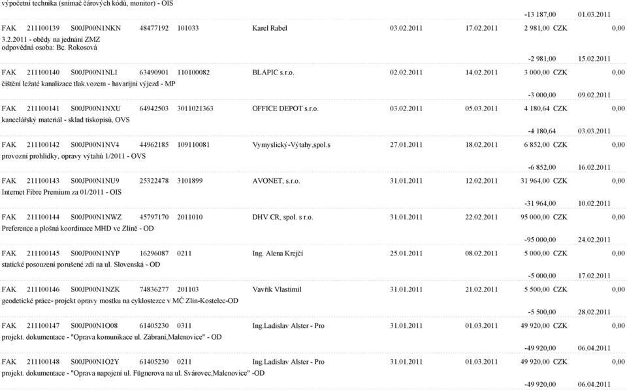The width and height of the screenshot is (627, 390).
Task: Click ID number 44962185
Action: point(154,145)
